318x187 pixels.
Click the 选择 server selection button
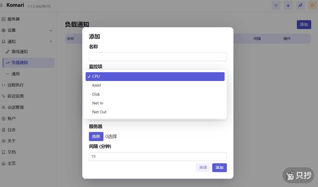(96, 136)
